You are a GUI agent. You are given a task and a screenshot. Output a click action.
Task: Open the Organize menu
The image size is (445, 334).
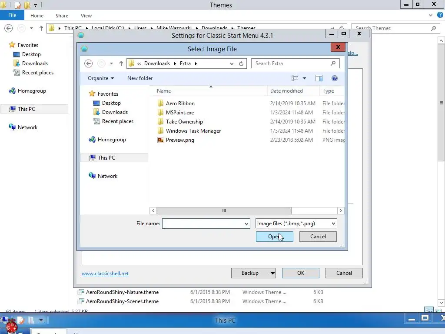click(101, 78)
